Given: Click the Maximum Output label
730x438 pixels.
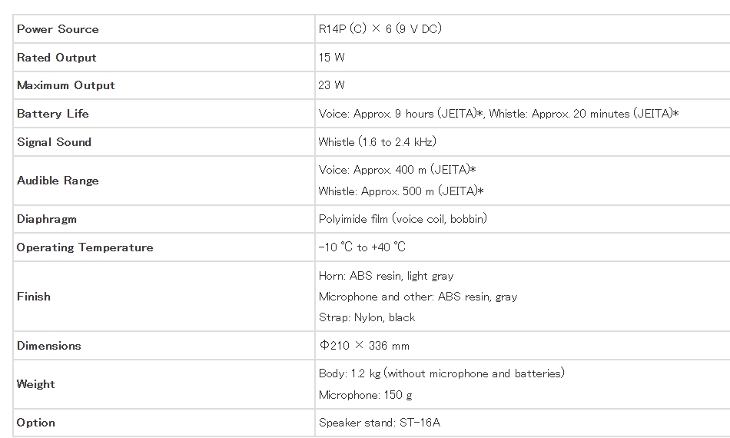Looking at the screenshot, I should (65, 85).
